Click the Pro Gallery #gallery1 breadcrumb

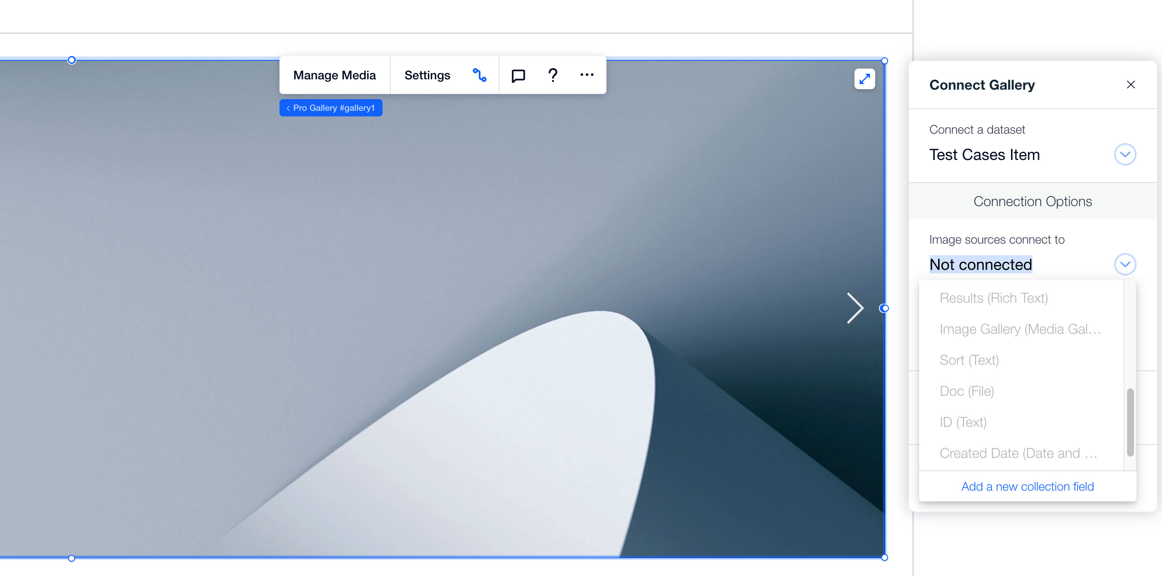point(331,108)
